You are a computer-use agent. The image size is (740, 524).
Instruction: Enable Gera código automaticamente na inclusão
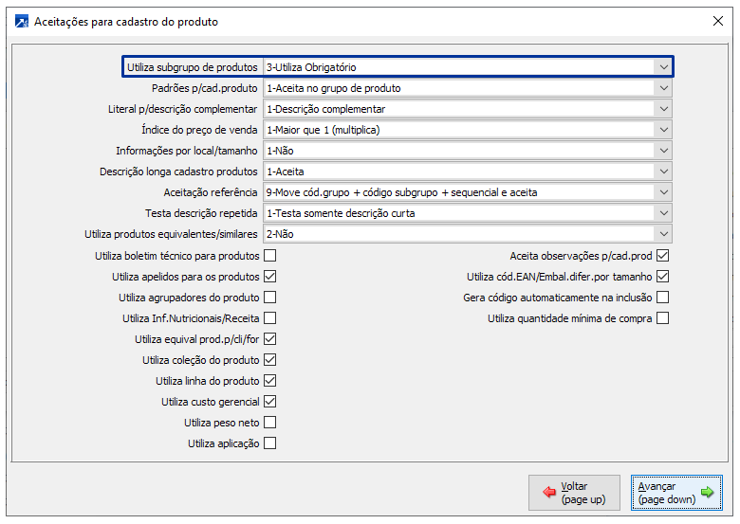663,298
